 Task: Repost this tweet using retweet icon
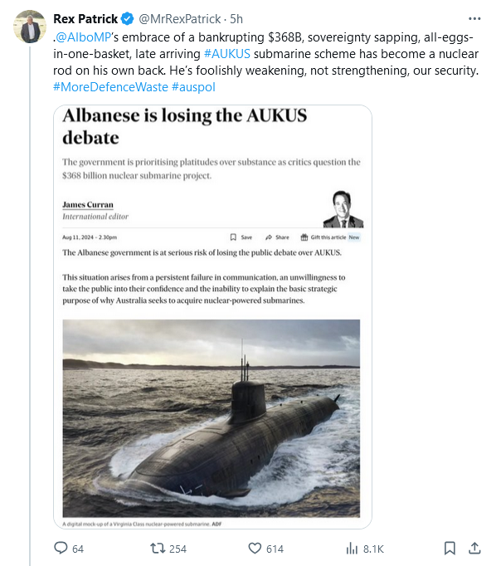pyautogui.click(x=158, y=549)
